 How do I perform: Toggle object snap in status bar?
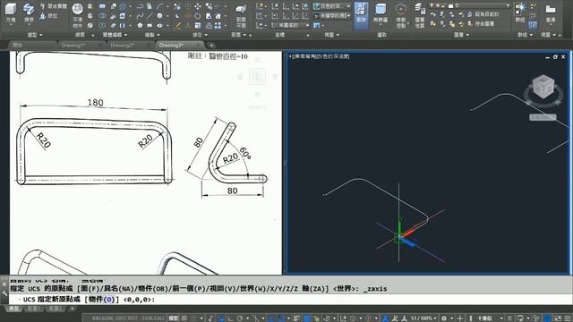click(280, 318)
